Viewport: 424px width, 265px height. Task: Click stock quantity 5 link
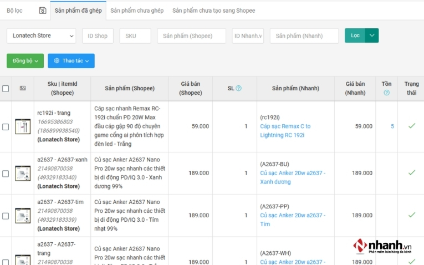tap(392, 126)
